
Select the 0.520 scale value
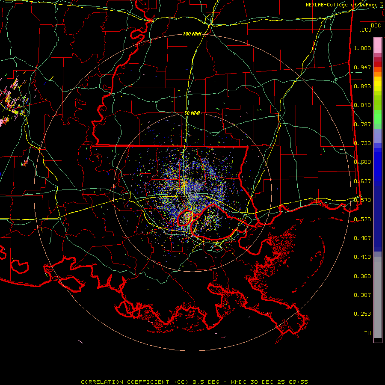[362, 219]
